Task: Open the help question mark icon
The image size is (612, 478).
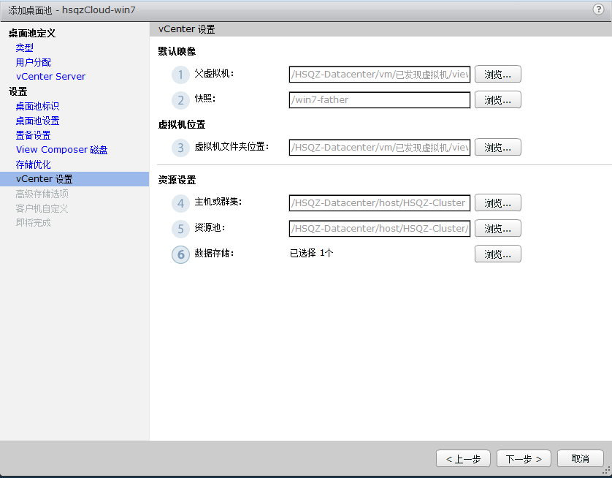Action: (598, 10)
